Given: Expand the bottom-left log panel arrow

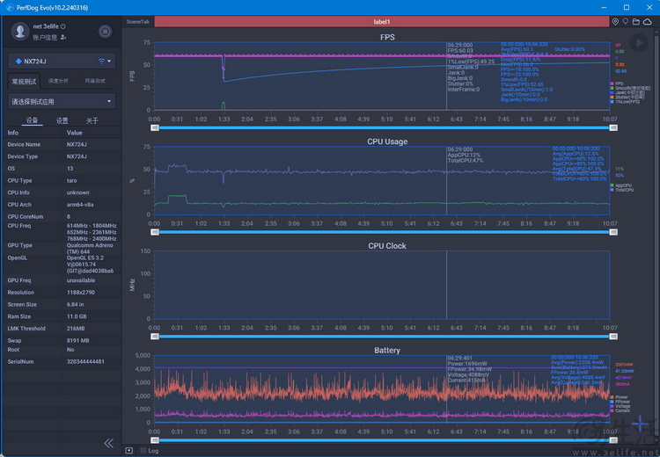Looking at the screenshot, I should pos(129,451).
